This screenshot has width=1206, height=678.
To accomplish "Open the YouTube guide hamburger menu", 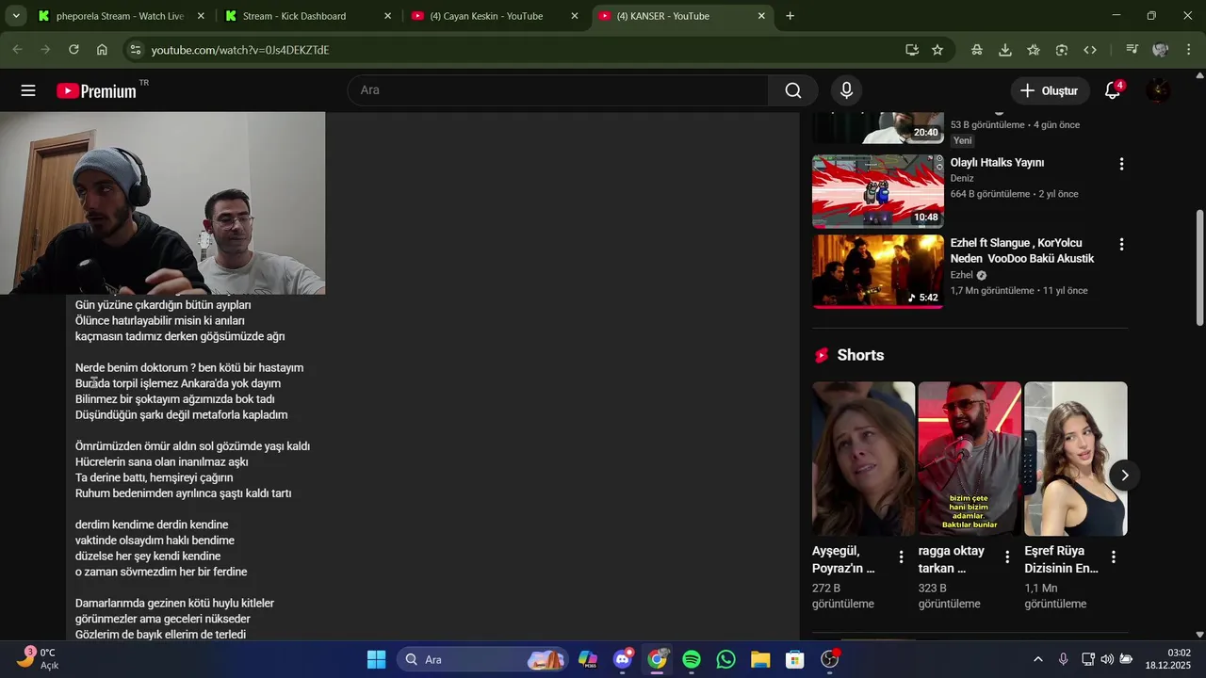I will pos(28,90).
